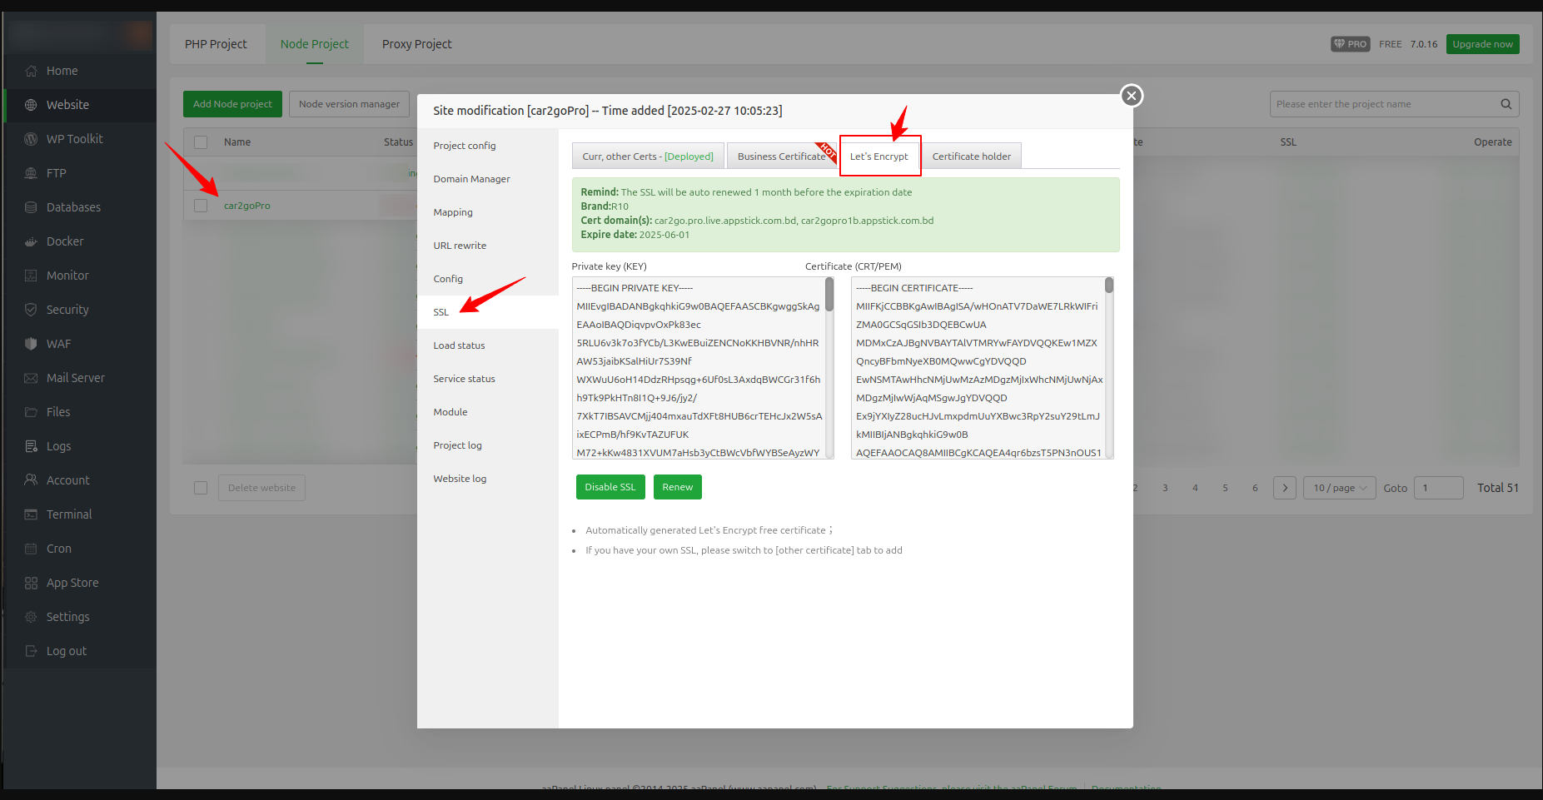Screen dimensions: 1543x800
Task: Go to page 4 in pagination
Action: coord(1195,488)
